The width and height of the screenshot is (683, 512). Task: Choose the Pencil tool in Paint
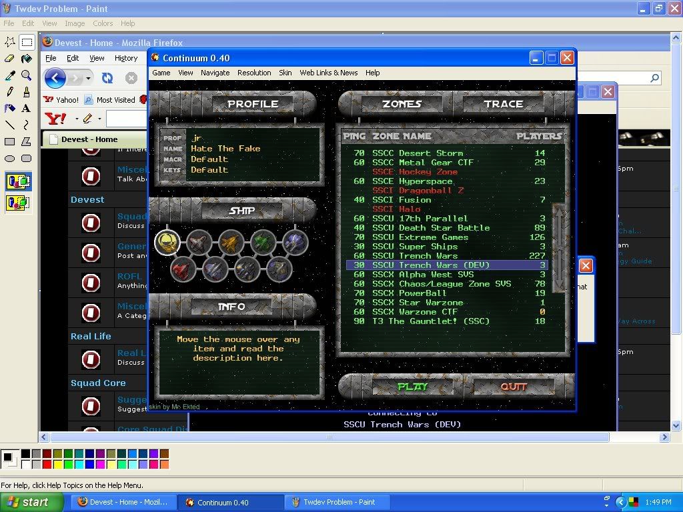[x=9, y=92]
